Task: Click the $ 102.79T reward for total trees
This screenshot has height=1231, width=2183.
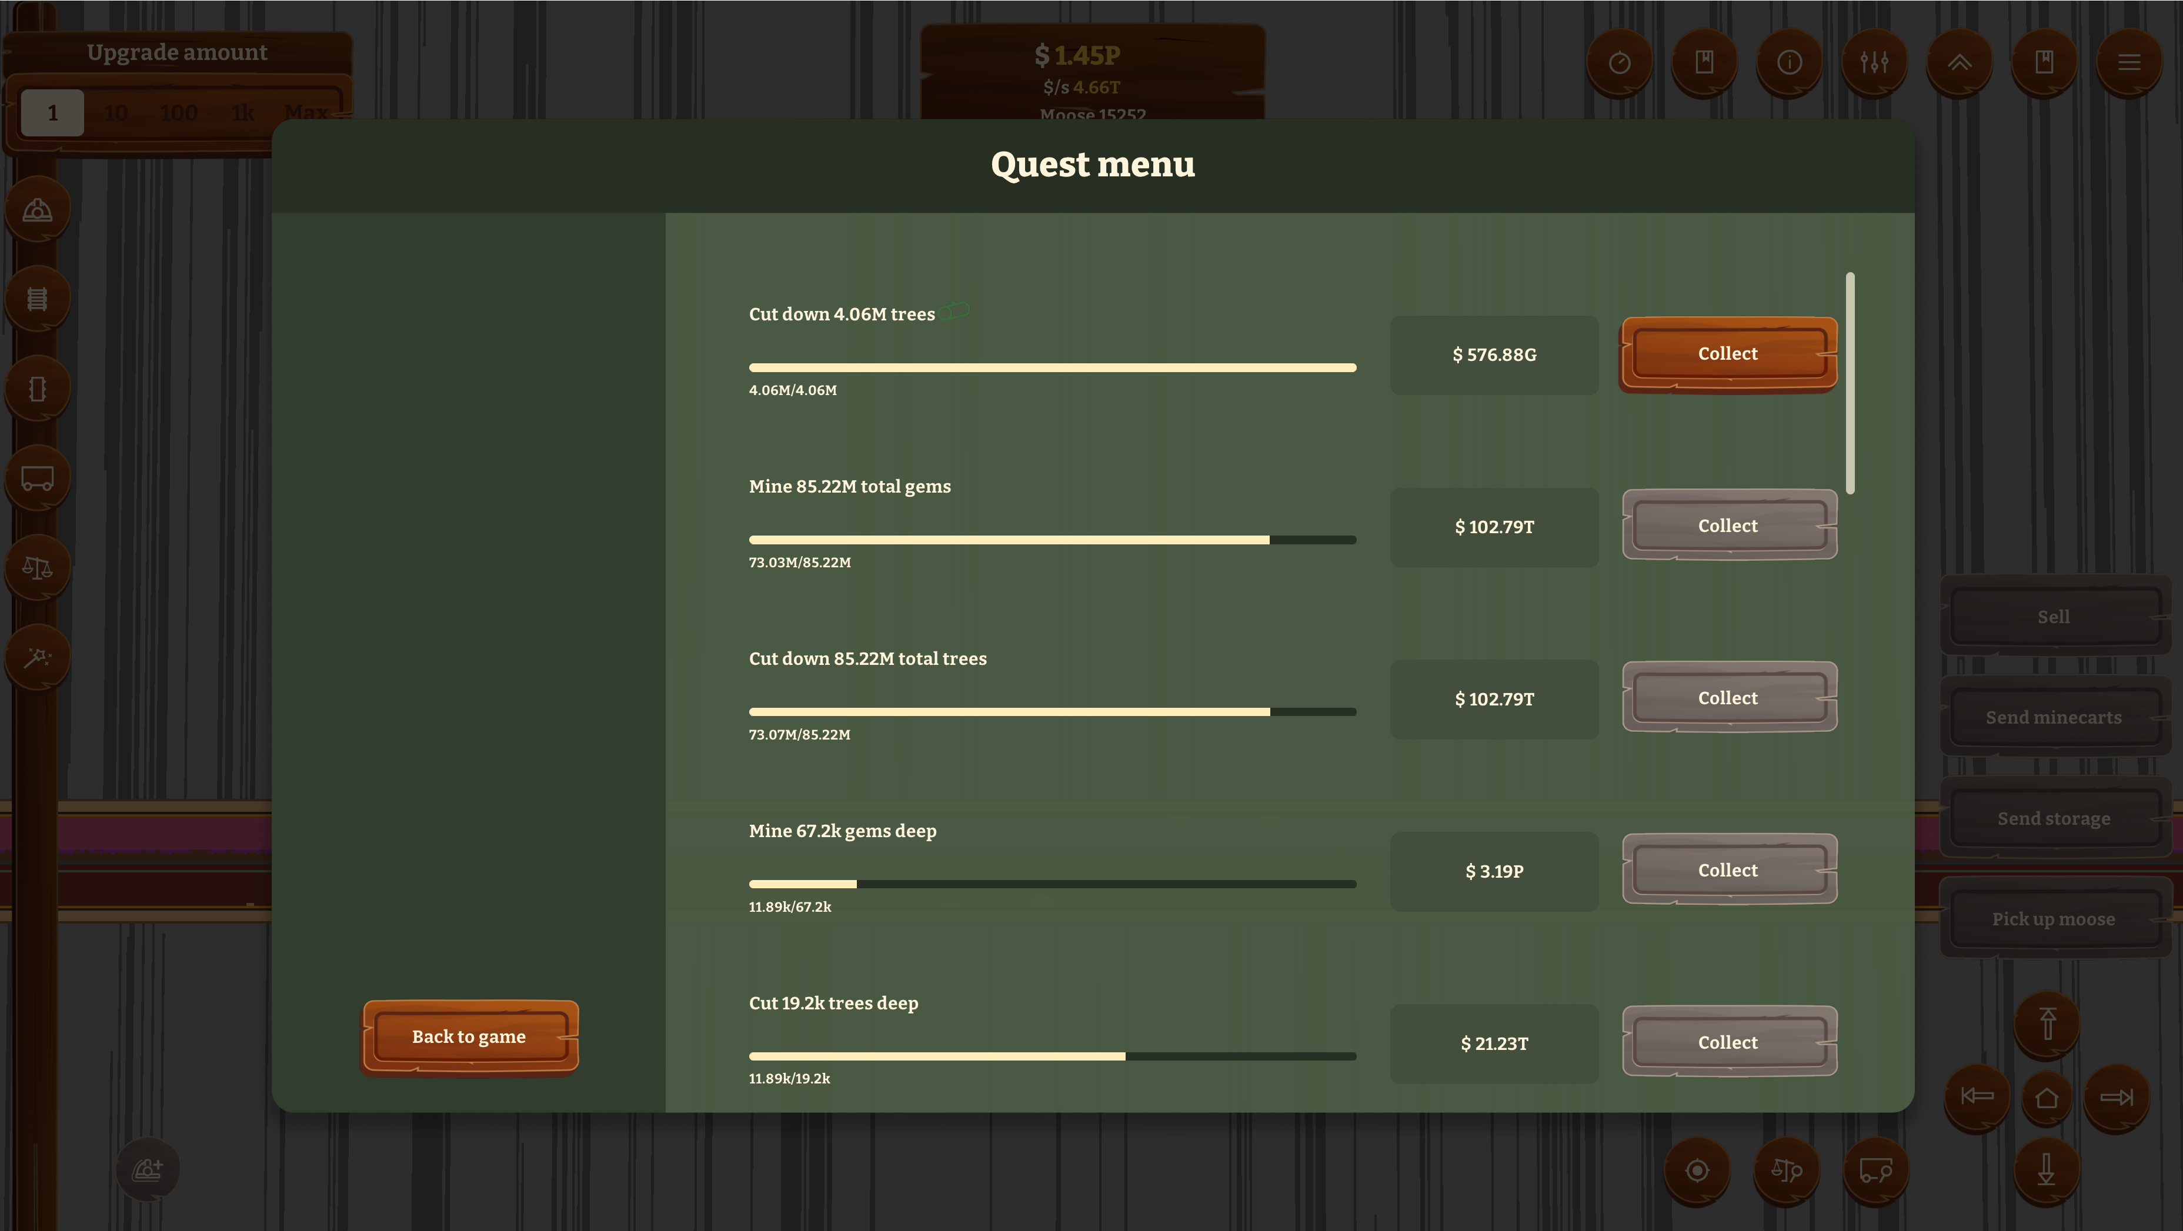Action: point(1495,700)
